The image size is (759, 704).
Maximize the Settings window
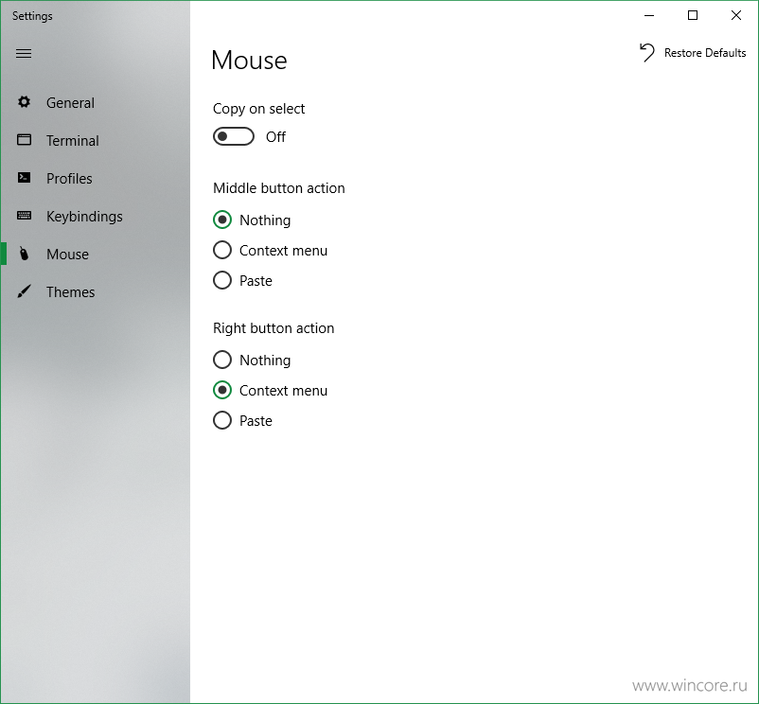[693, 15]
